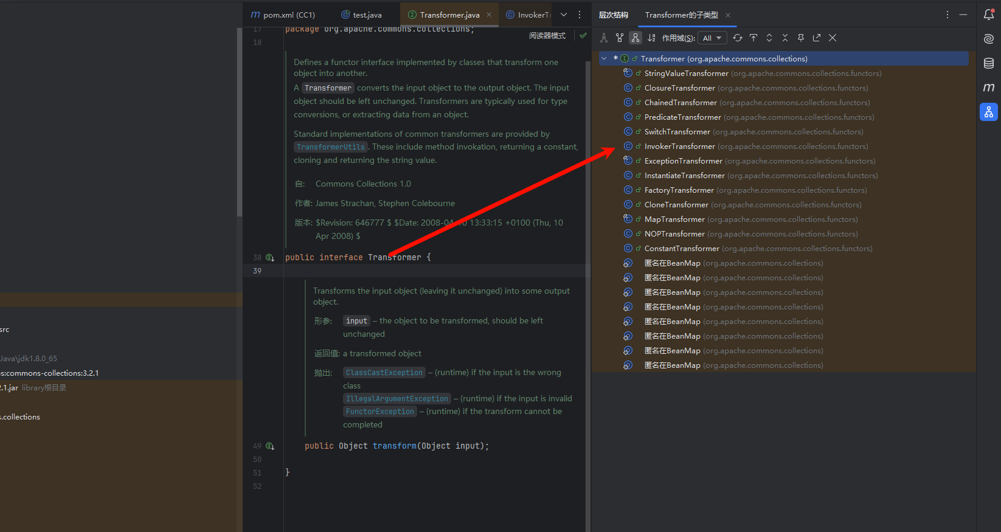Open the Maven tool window icon

(989, 88)
